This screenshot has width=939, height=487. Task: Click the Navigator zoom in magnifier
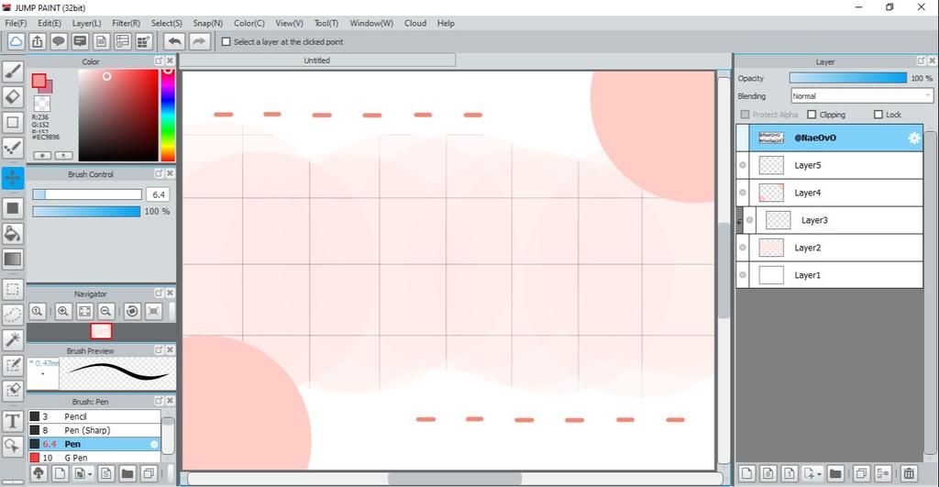[63, 311]
